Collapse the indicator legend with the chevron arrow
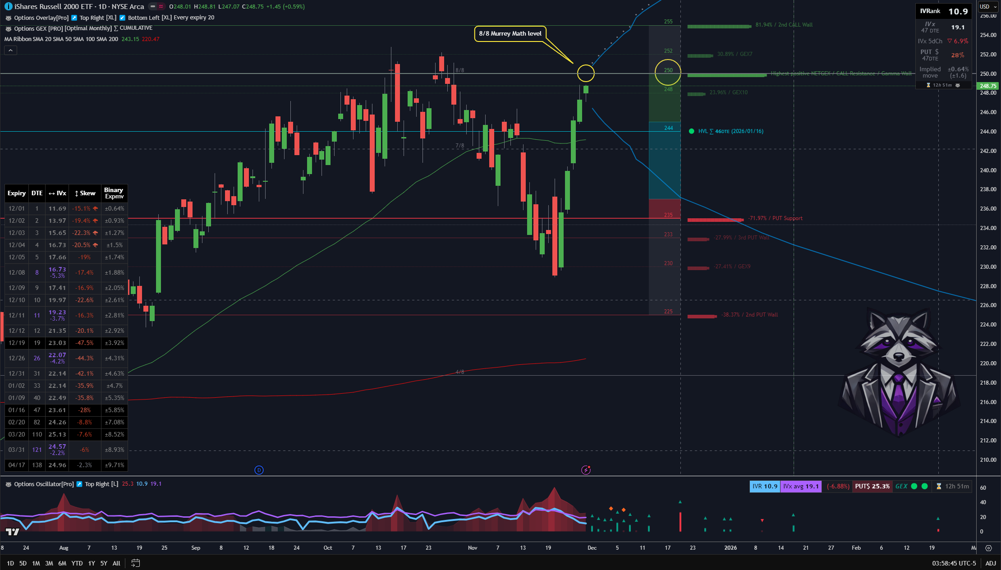 tap(10, 51)
